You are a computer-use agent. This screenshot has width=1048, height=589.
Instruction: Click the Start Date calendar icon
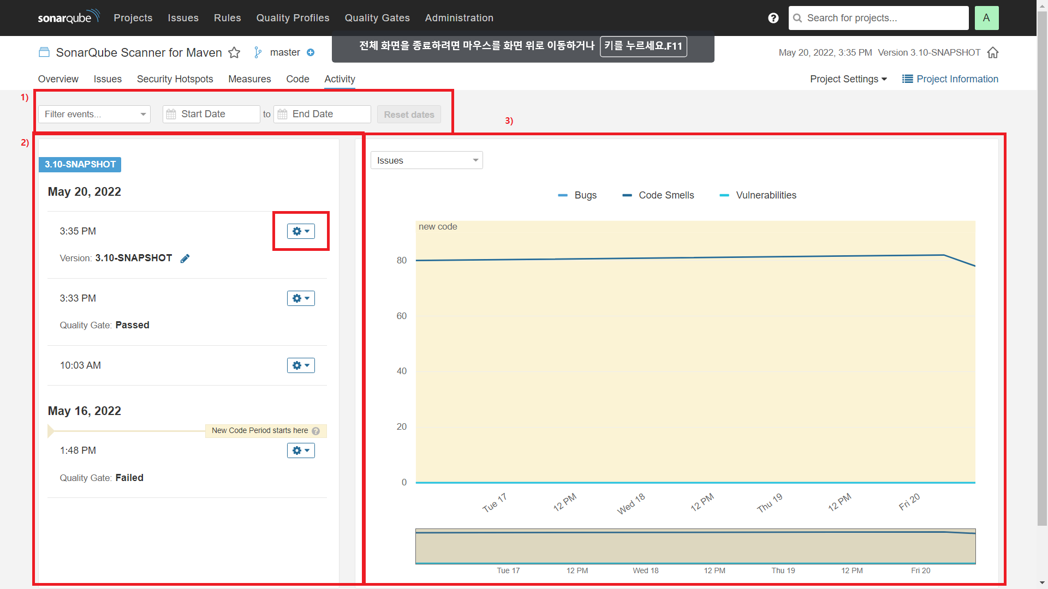pyautogui.click(x=171, y=114)
